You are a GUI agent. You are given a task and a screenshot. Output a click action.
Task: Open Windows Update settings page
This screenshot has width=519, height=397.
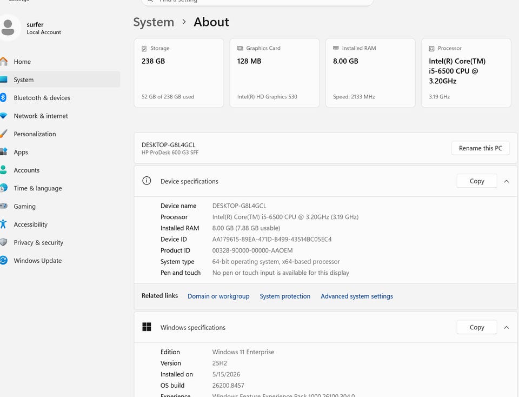(x=38, y=261)
